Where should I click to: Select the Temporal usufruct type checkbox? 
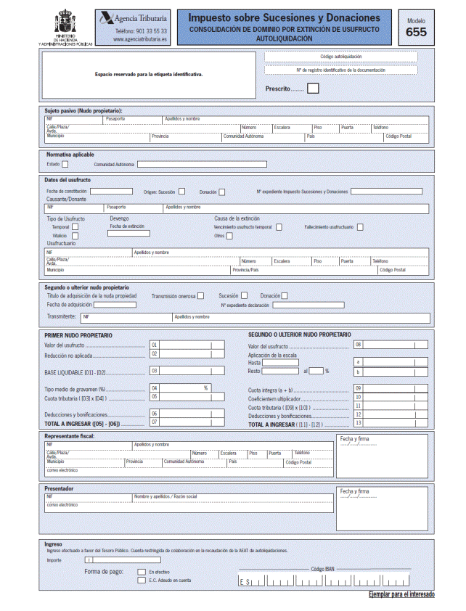pos(75,227)
